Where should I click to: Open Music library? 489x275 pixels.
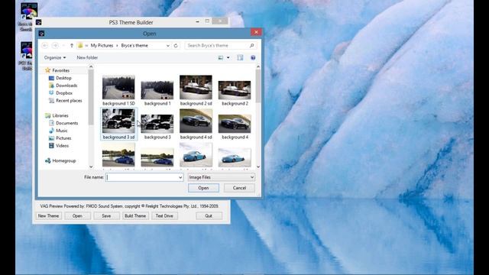(61, 131)
